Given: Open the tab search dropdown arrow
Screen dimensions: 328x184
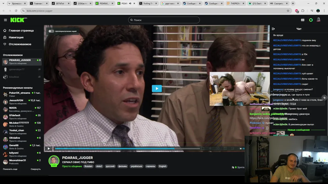Looking at the screenshot, I should 3,4.
